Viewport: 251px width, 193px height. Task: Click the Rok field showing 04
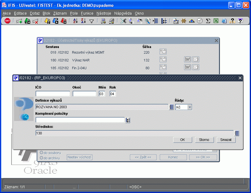click(113, 94)
